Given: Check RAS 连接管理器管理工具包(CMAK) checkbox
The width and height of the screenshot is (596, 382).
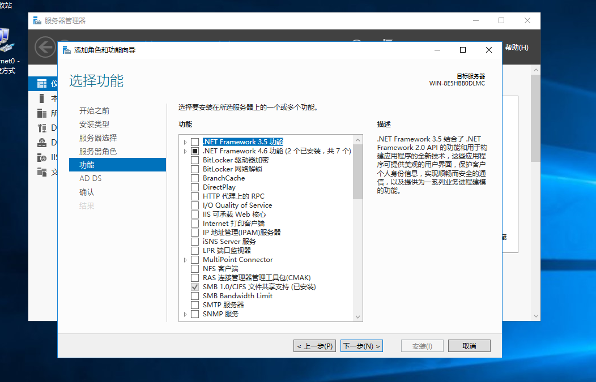Looking at the screenshot, I should (x=195, y=278).
